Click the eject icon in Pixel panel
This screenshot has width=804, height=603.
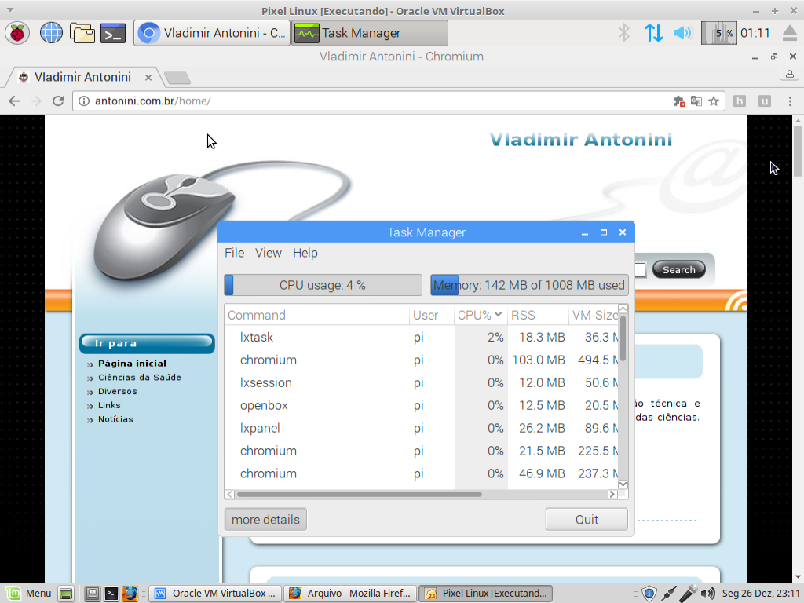click(790, 33)
